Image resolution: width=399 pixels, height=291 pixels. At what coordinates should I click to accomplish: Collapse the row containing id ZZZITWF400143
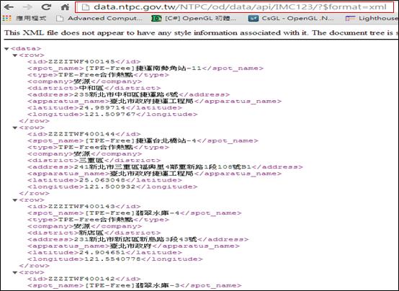click(x=15, y=200)
